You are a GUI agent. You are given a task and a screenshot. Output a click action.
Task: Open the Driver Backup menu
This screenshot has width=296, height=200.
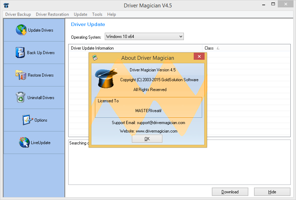[x=18, y=14]
